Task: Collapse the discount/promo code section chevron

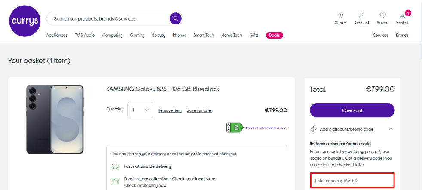Action: (391, 129)
